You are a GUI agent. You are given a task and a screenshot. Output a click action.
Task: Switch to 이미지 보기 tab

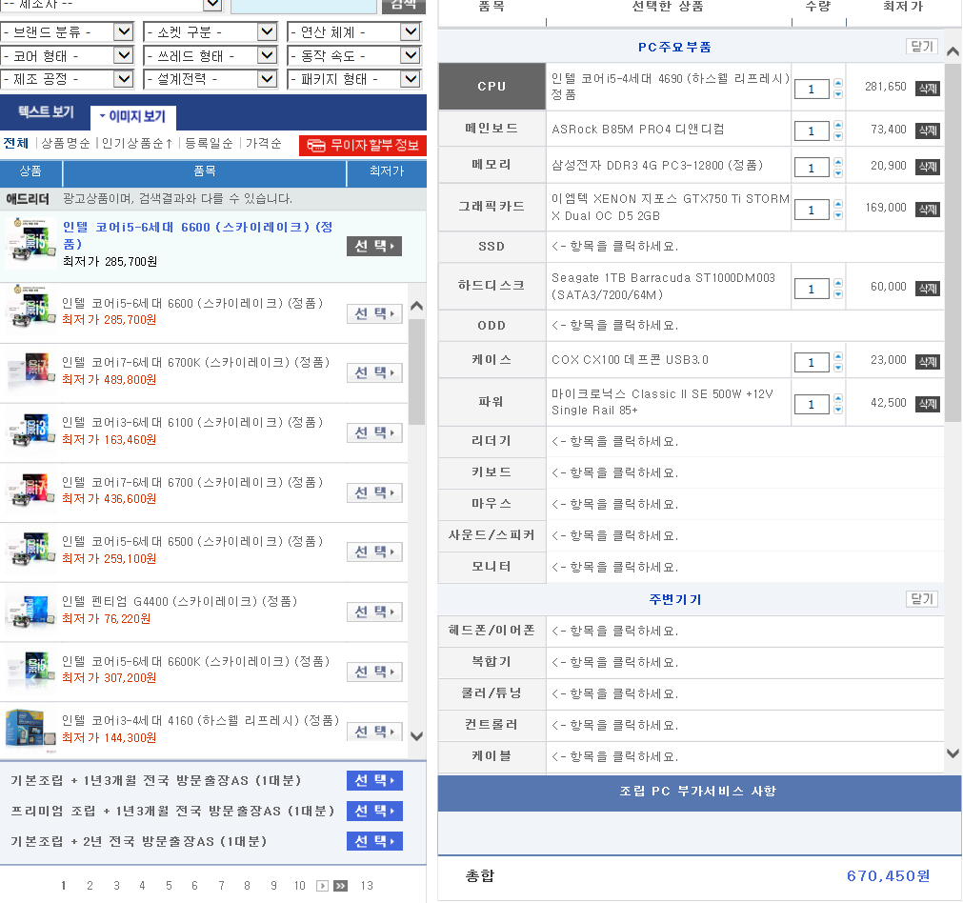pos(132,117)
